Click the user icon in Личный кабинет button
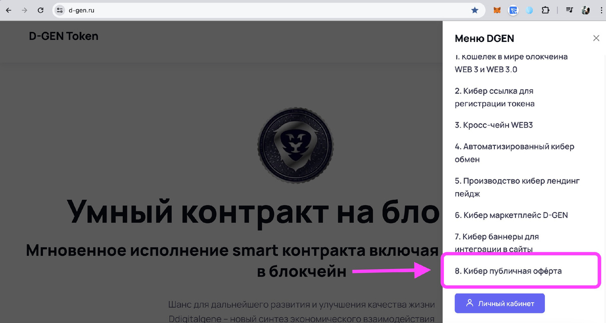Viewport: 606px width, 323px height. (x=470, y=303)
